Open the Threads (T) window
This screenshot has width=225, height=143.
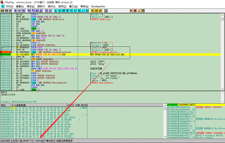[x=71, y=10]
